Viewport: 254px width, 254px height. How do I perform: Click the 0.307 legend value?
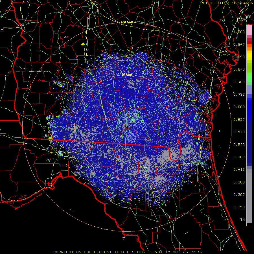coord(239,195)
